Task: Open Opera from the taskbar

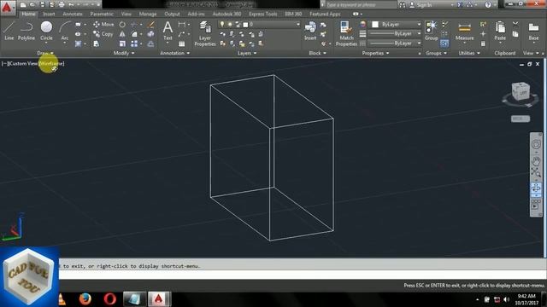Action: 109,299
